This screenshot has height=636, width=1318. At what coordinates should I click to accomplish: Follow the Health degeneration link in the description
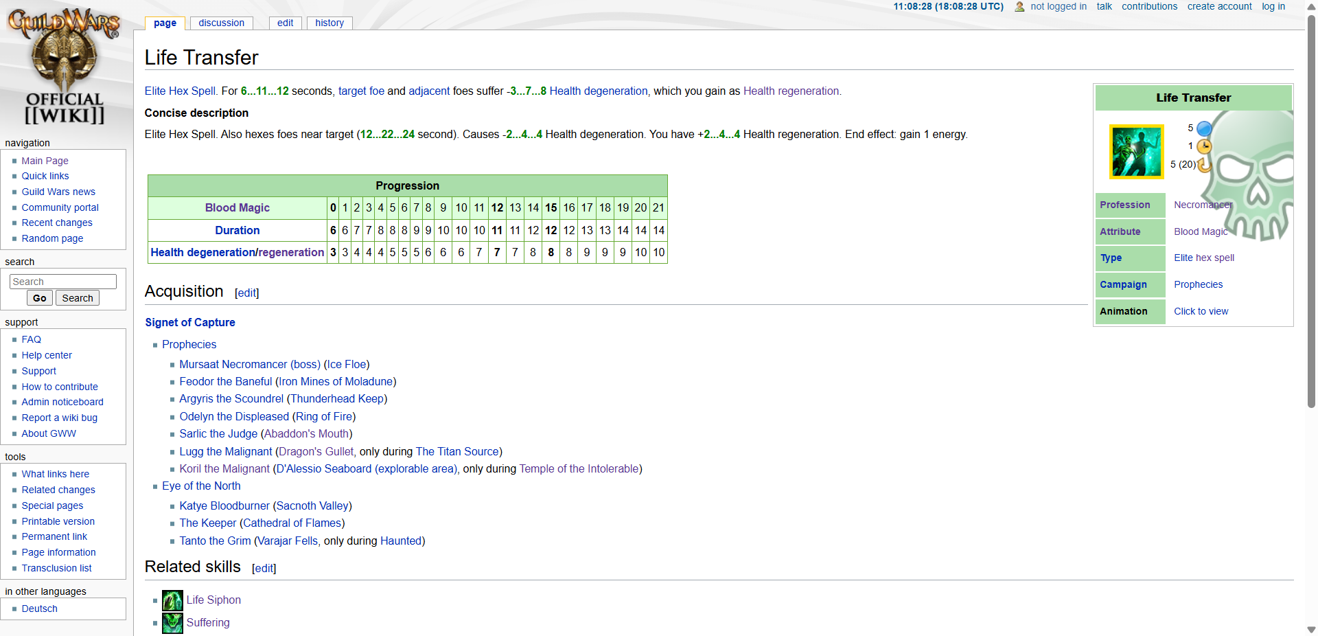[x=599, y=91]
